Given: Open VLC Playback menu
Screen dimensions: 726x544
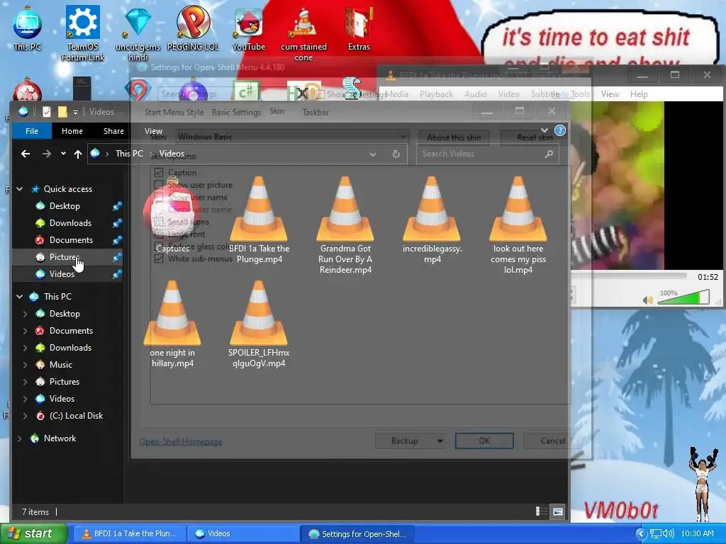Looking at the screenshot, I should point(436,94).
